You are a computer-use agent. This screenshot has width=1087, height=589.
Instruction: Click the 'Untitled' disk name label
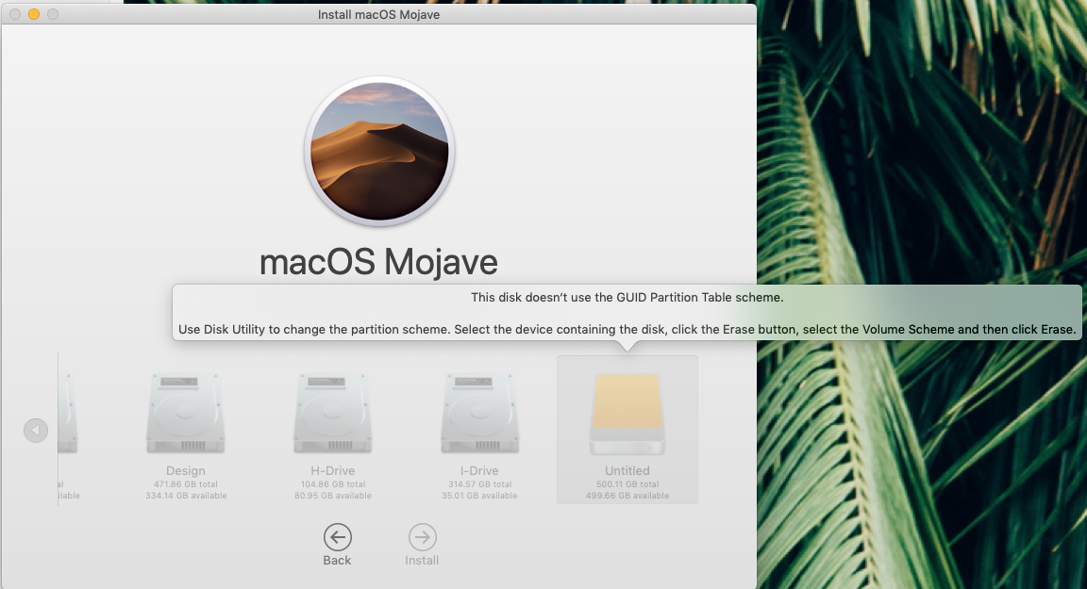coord(627,470)
